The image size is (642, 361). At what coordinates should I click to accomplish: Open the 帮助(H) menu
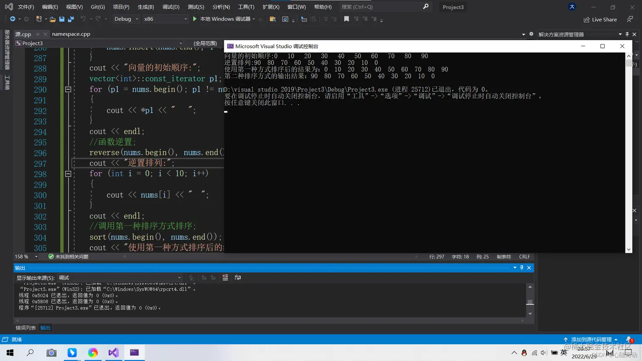coord(323,7)
